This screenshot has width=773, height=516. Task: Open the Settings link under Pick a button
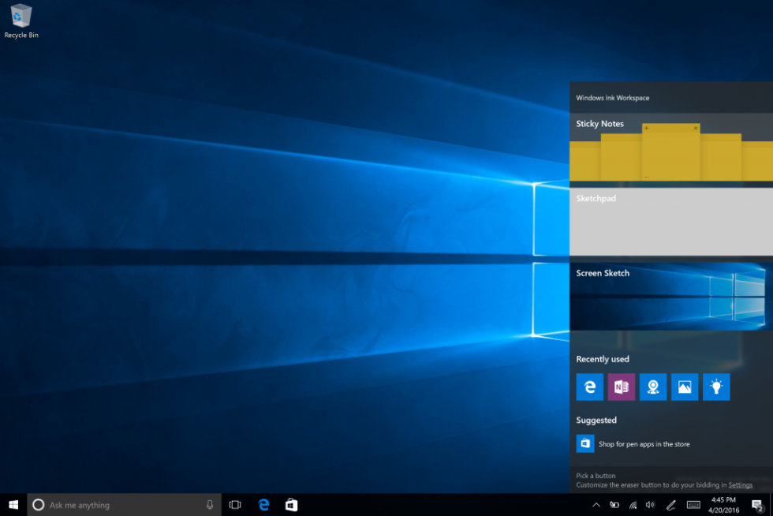click(740, 484)
